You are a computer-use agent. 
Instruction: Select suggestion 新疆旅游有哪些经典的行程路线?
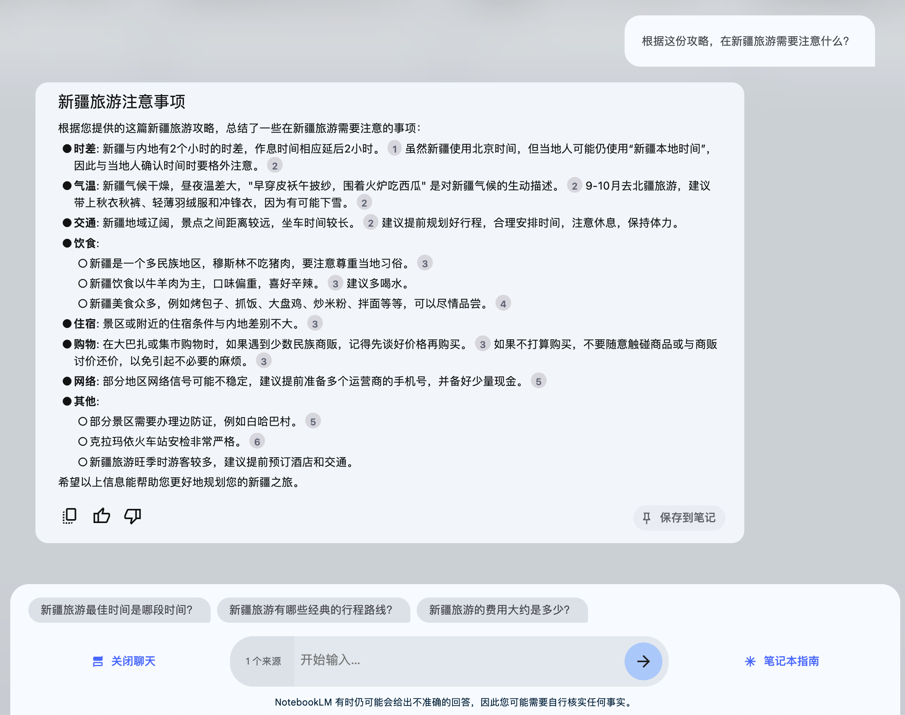313,610
